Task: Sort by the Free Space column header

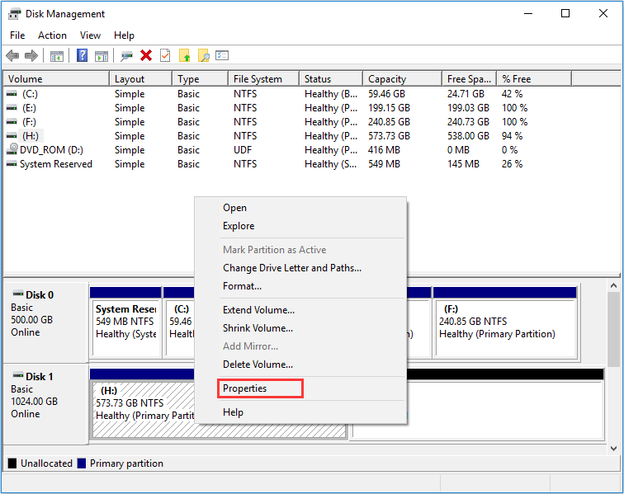Action: [470, 78]
